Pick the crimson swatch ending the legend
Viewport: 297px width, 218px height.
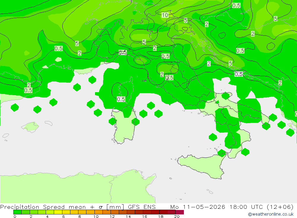pos(180,212)
